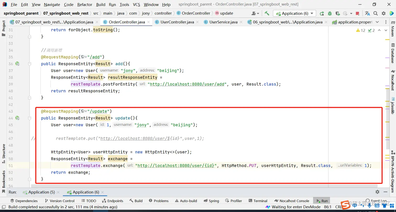The height and width of the screenshot is (212, 396).
Task: Close the OrderController.java editor tab
Action: pyautogui.click(x=149, y=22)
